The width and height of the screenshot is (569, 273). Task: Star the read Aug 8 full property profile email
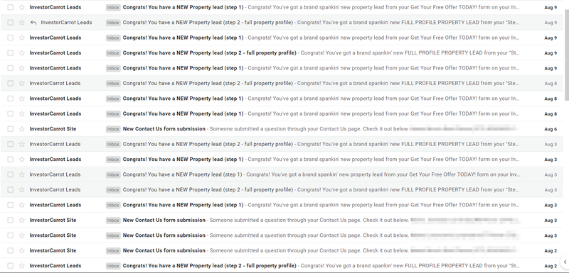click(22, 83)
